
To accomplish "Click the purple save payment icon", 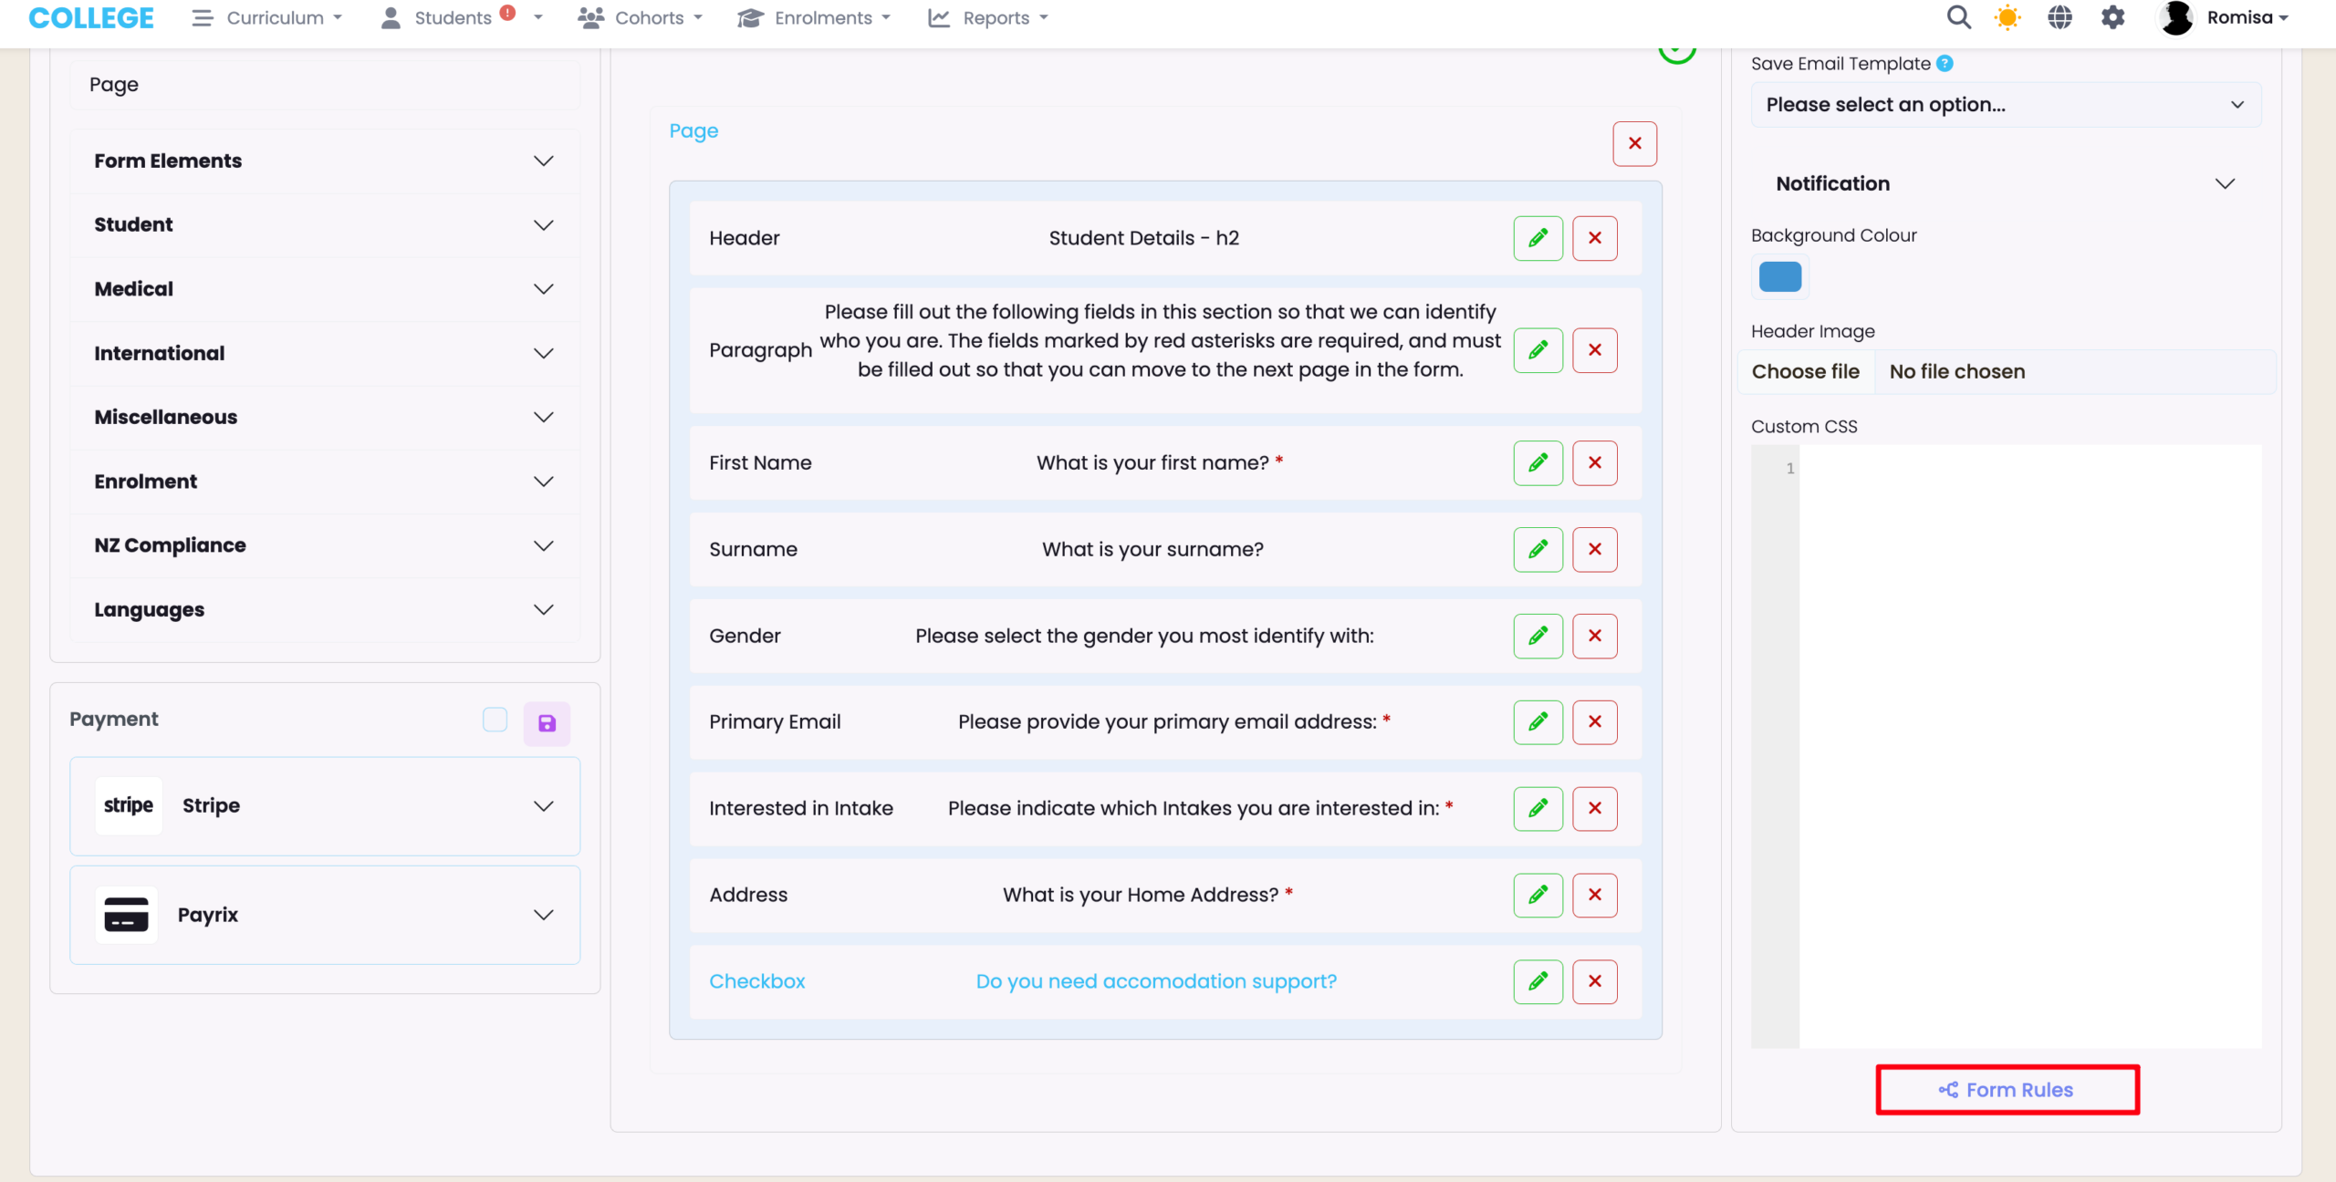I will pos(547,723).
